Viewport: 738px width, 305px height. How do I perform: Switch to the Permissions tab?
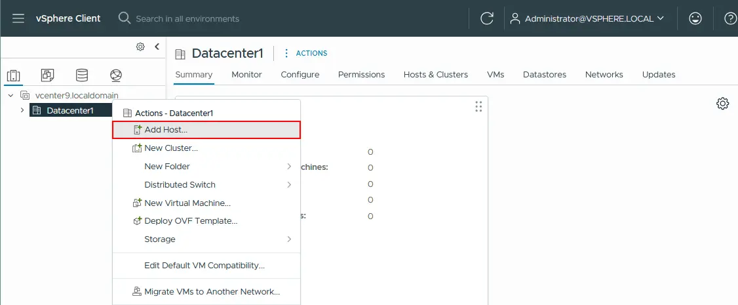point(362,74)
